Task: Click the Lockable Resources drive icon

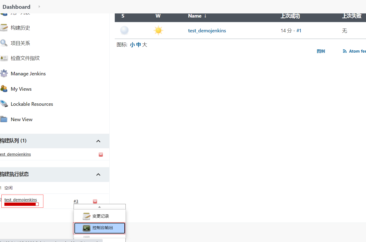Action: point(4,104)
